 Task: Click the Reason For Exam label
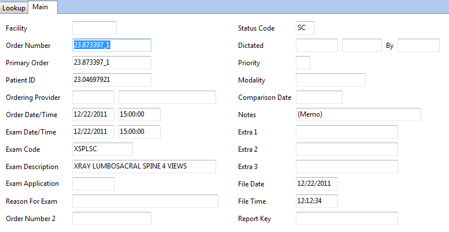32,201
